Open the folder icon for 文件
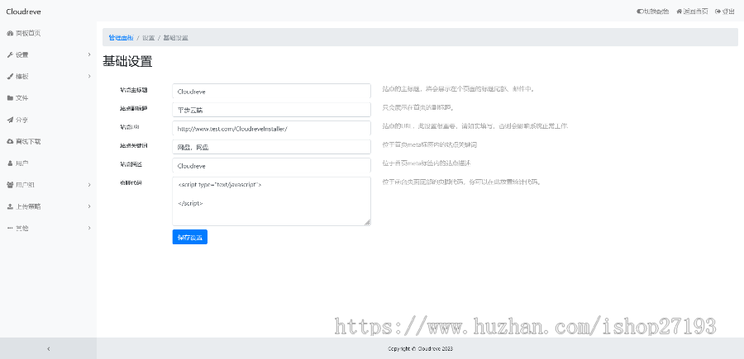This screenshot has width=744, height=359. (x=10, y=98)
